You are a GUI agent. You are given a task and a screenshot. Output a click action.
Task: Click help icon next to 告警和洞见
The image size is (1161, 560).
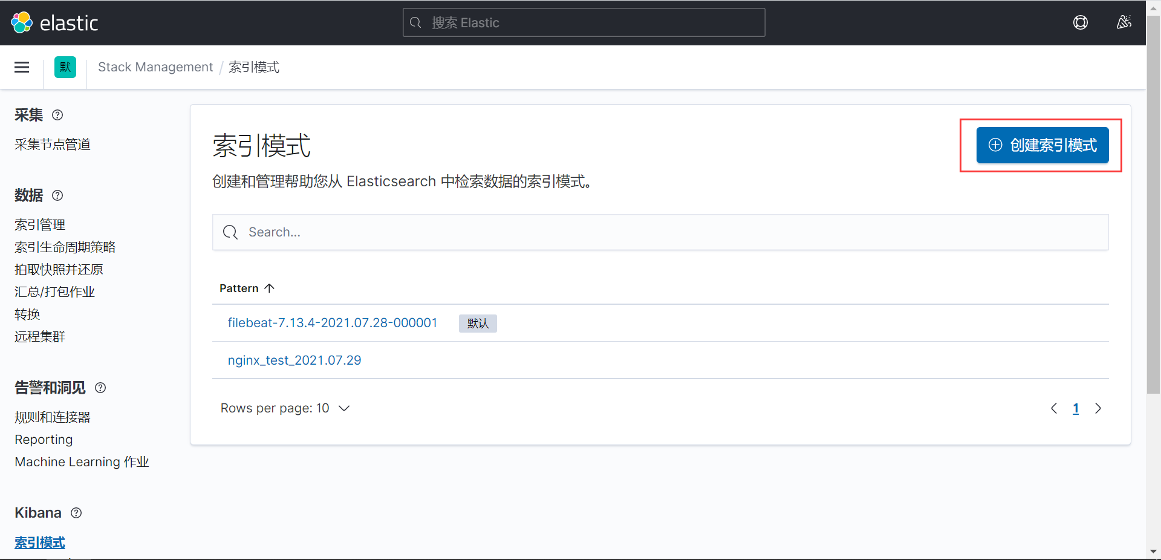point(100,388)
